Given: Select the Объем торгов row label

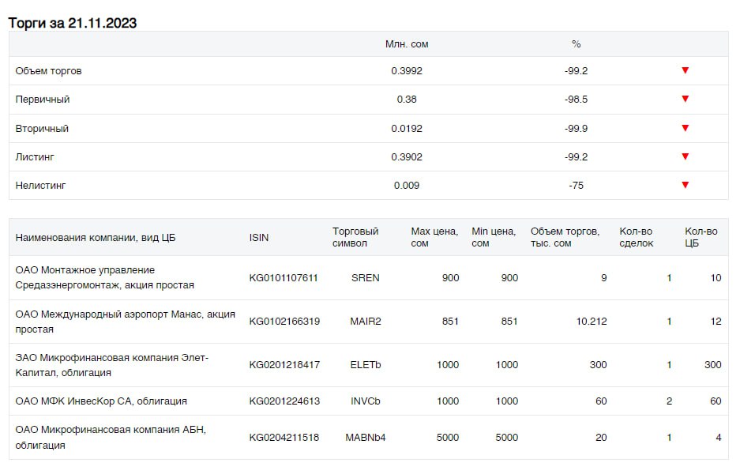Looking at the screenshot, I should click(49, 71).
